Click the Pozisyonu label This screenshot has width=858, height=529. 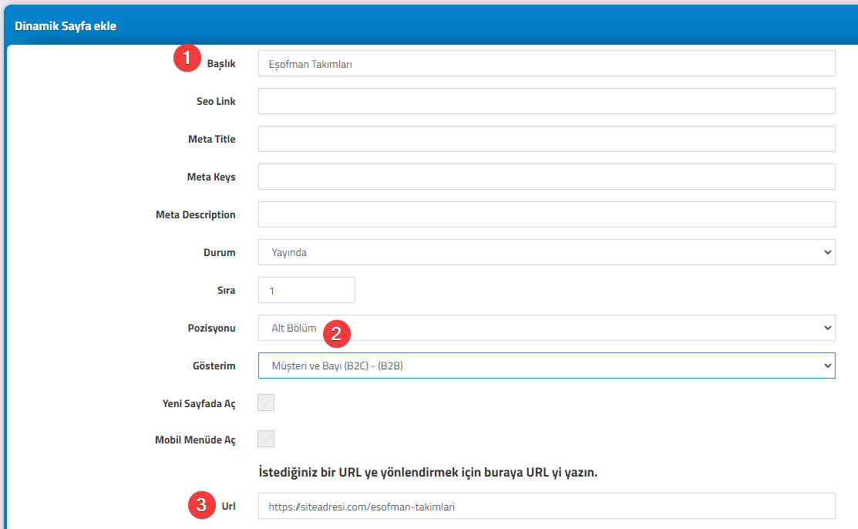(x=212, y=328)
